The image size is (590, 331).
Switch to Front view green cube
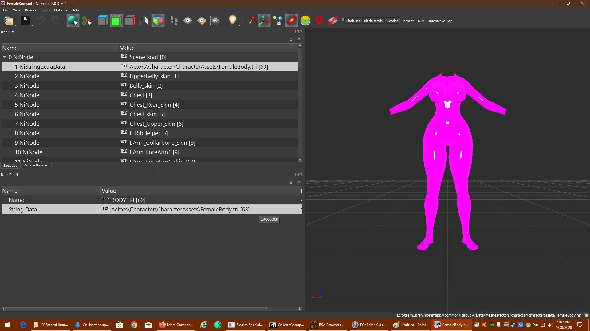pyautogui.click(x=116, y=21)
